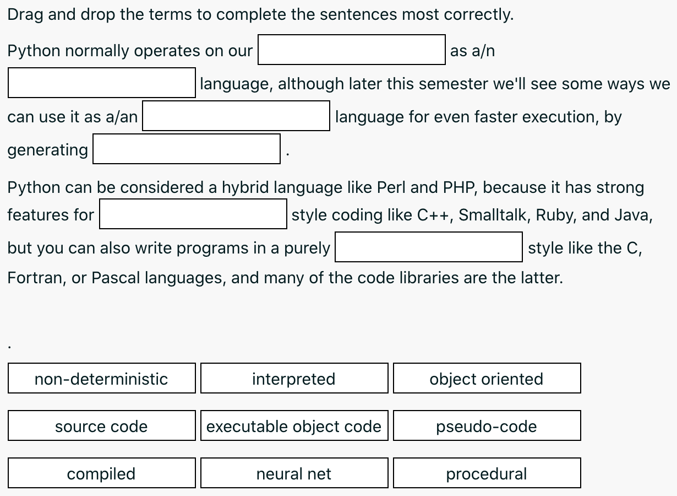Select the "pseudo-code" term tile
677x496 pixels.
487,425
